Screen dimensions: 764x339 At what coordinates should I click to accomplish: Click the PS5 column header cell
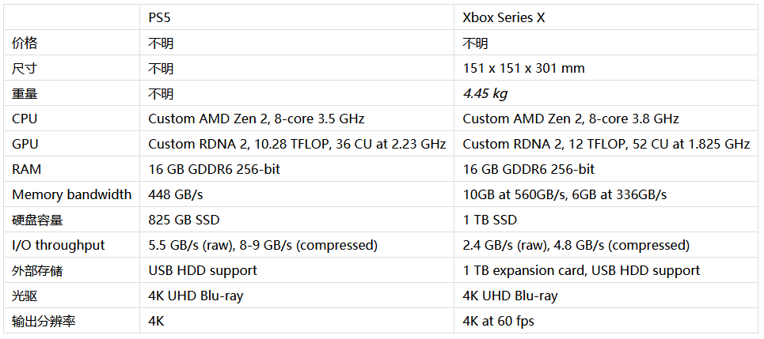coord(159,17)
